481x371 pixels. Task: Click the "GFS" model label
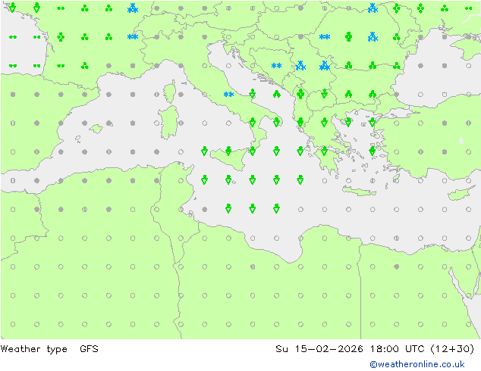click(x=89, y=348)
